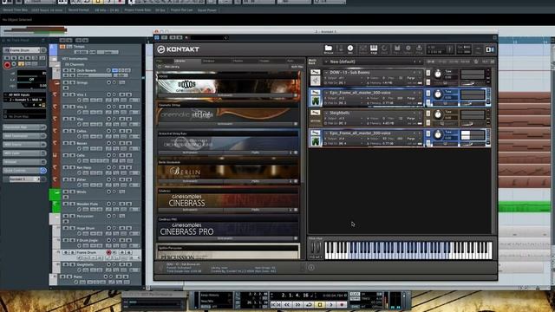This screenshot has height=312, width=555.
Task: Click the Purge icon in Kontakt header
Action: [x=419, y=49]
